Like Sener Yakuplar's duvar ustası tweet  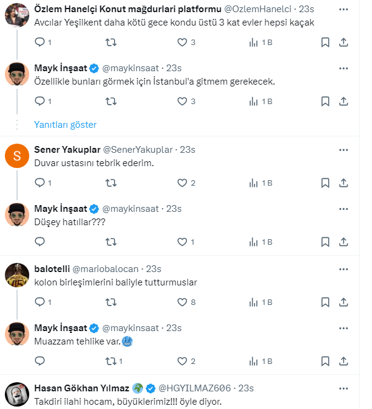point(182,183)
